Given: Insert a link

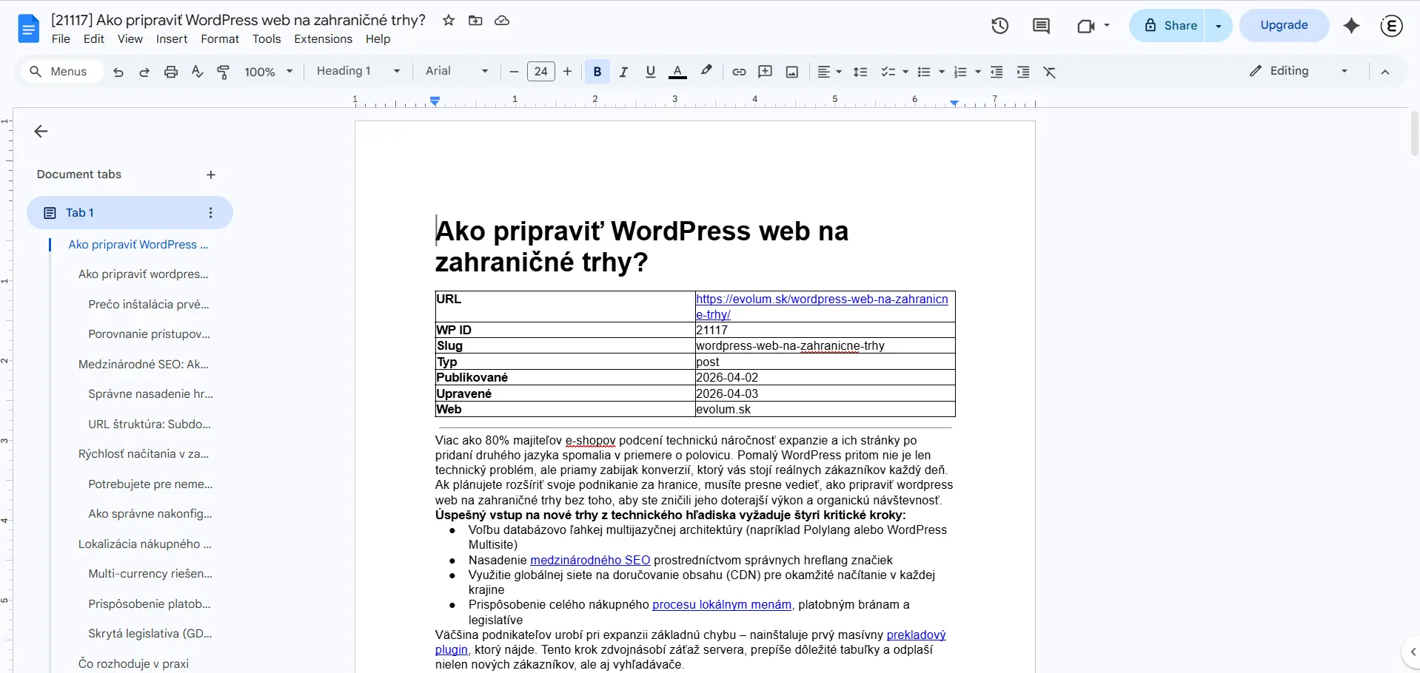Looking at the screenshot, I should (738, 72).
